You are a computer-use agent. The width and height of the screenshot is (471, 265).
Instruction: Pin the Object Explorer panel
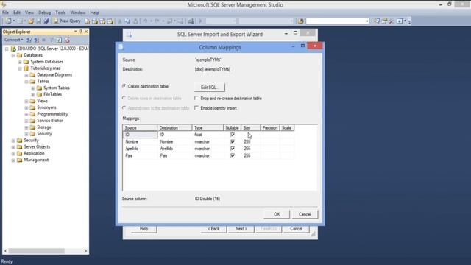click(x=81, y=32)
